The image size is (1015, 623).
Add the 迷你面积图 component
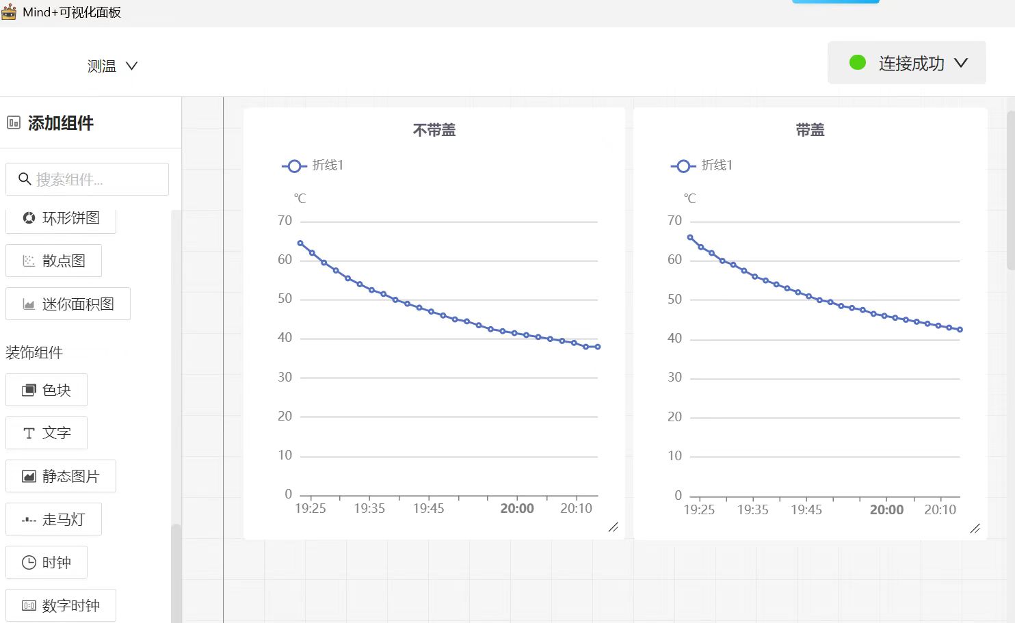tap(68, 304)
